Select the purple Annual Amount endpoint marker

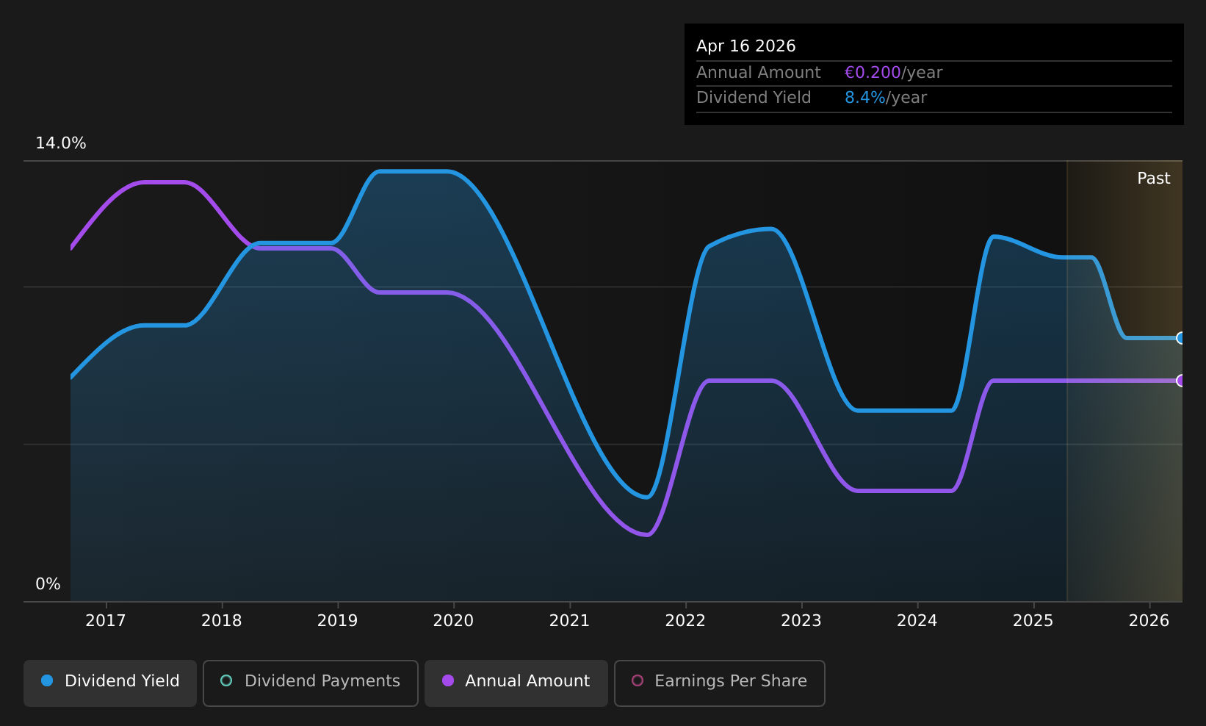pos(1180,381)
